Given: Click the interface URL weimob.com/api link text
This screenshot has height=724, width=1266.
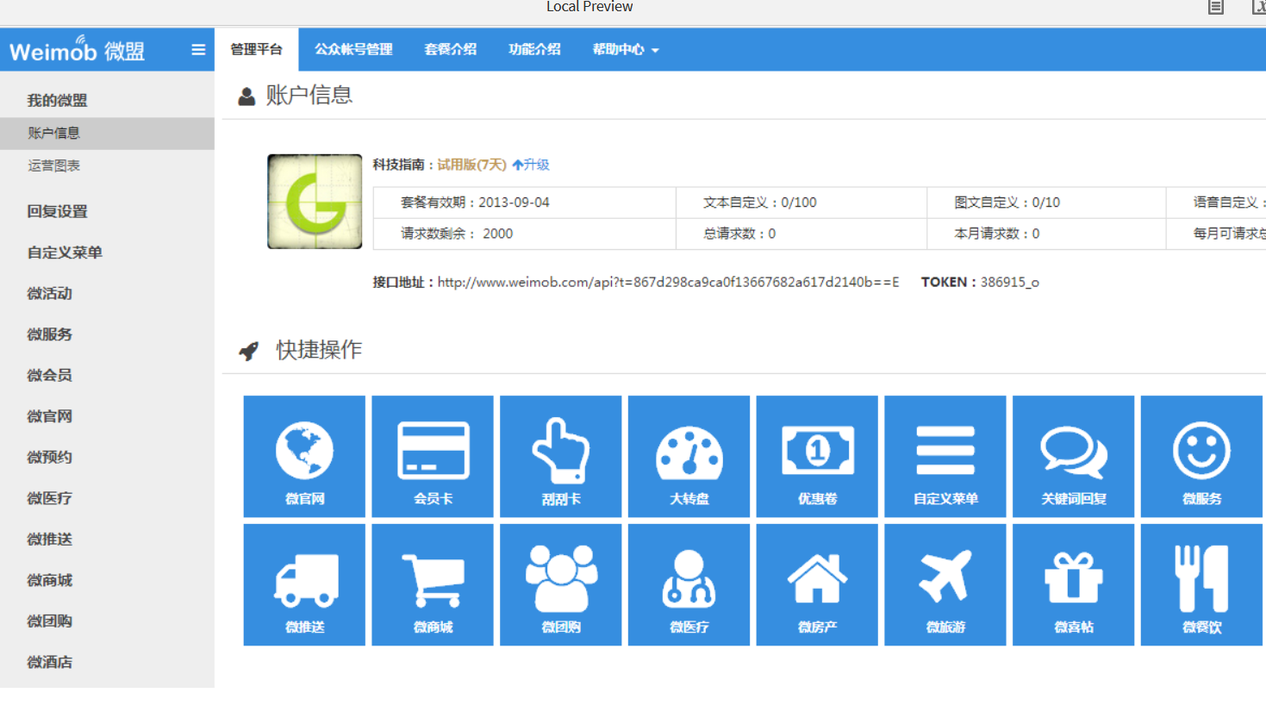Looking at the screenshot, I should tap(668, 282).
